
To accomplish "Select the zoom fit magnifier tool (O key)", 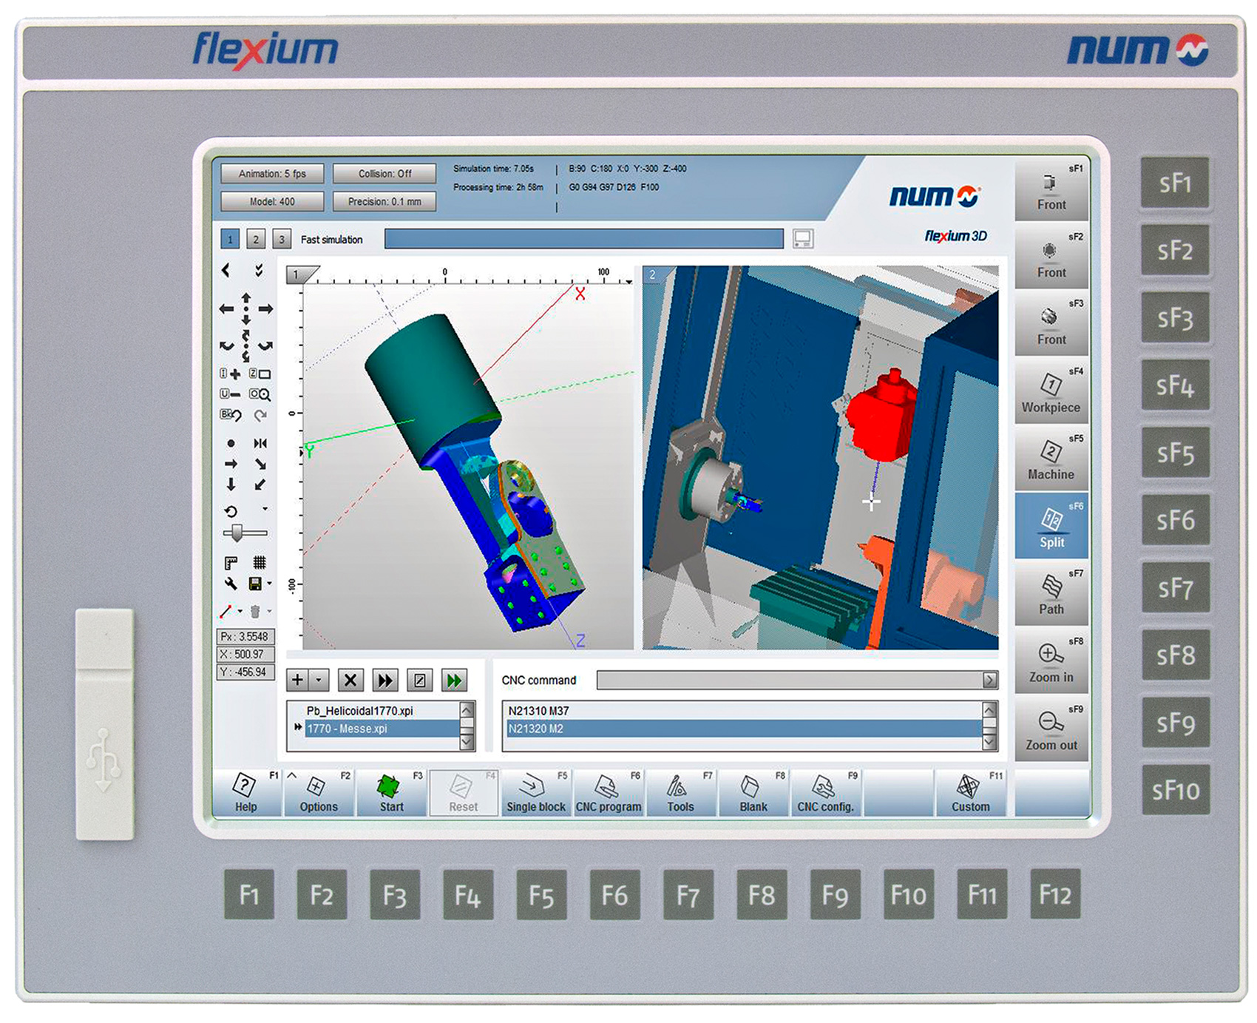I will point(260,394).
